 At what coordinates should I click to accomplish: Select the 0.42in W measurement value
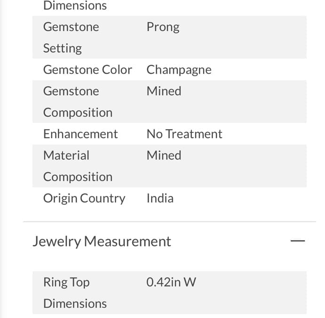pos(171,282)
